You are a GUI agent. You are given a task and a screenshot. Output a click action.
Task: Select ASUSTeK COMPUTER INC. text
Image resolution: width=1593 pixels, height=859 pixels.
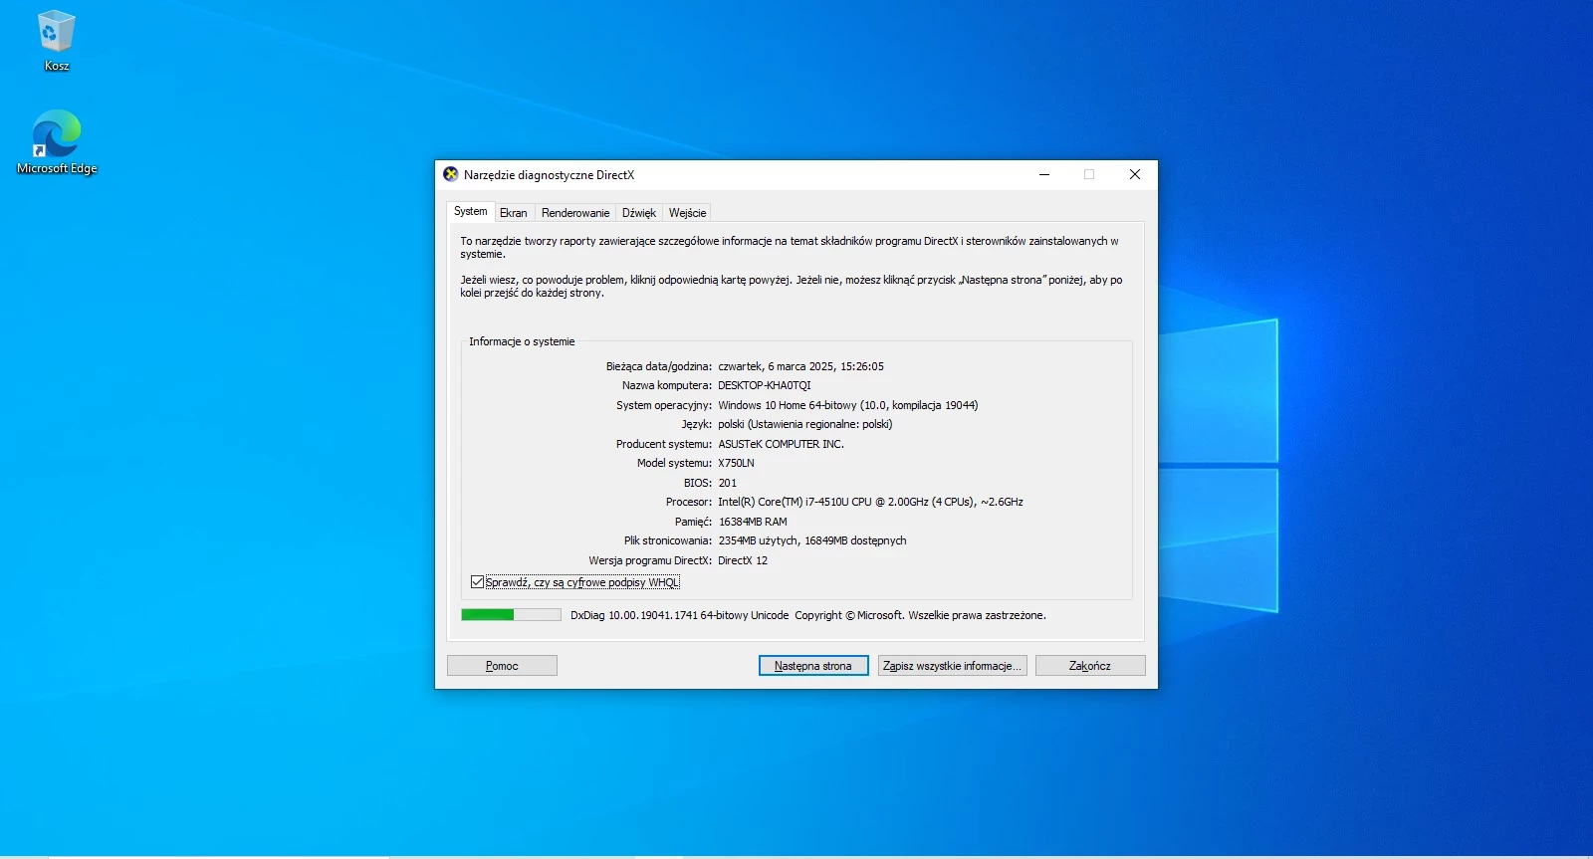[781, 444]
